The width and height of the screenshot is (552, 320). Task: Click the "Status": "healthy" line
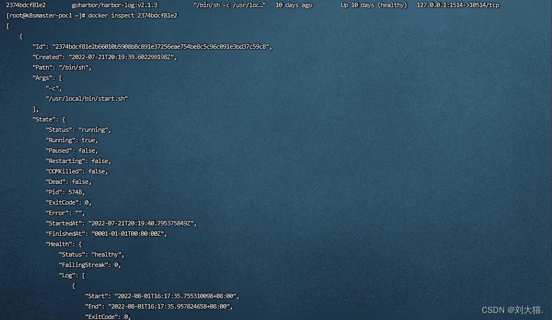click(91, 254)
